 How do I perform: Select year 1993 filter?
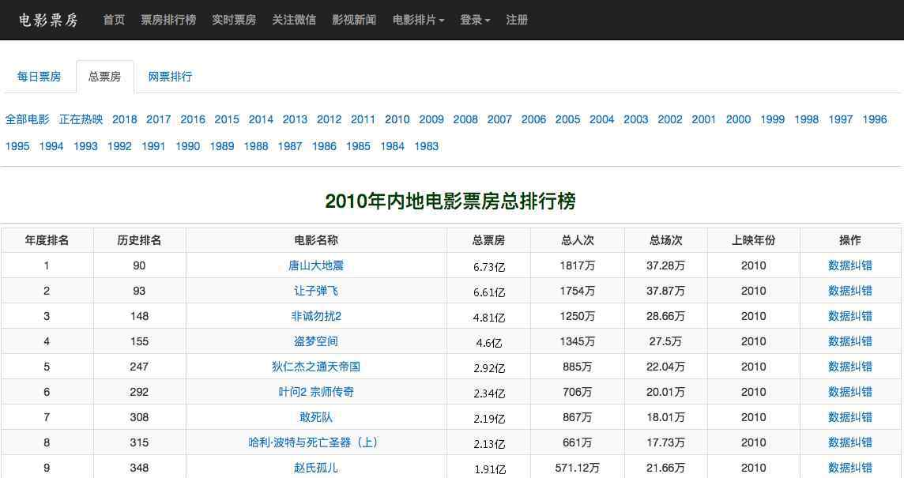[x=85, y=146]
